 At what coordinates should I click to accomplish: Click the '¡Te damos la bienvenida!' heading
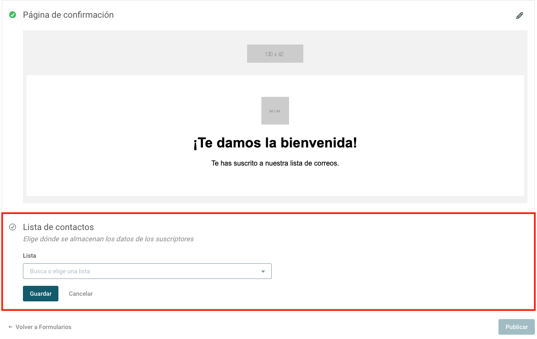click(275, 143)
